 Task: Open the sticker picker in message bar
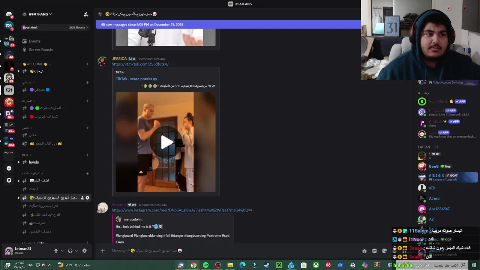pyautogui.click(x=384, y=250)
